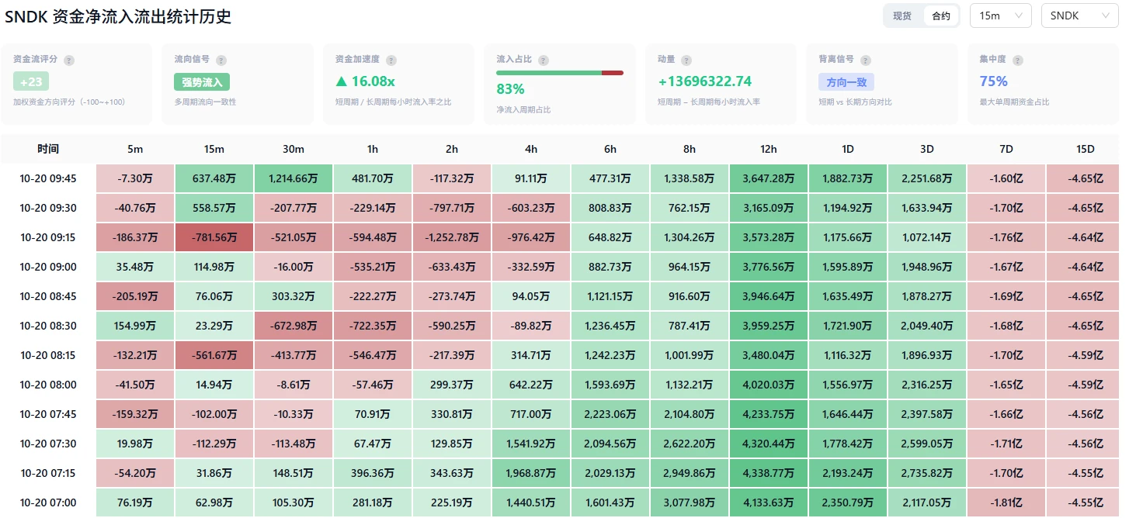The image size is (1143, 518).
Task: Select the -1,252.78万 cell
Action: coord(452,237)
